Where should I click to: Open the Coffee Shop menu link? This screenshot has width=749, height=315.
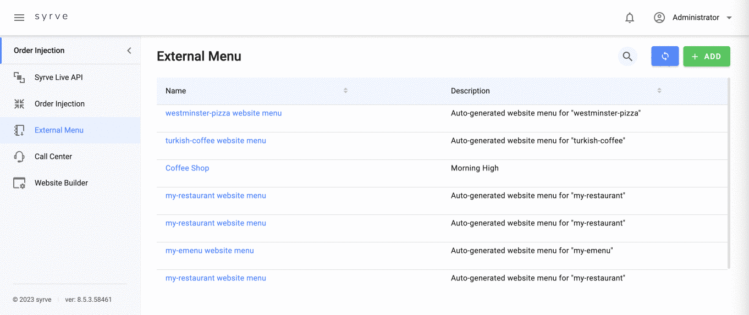(x=187, y=168)
